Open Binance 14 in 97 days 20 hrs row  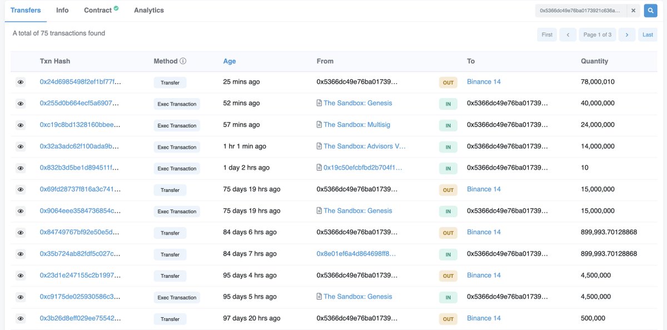pos(484,318)
